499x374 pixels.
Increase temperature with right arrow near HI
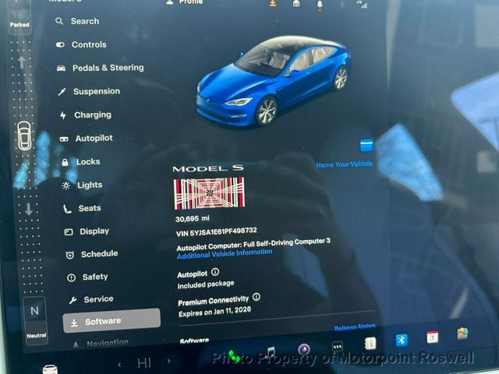168,361
